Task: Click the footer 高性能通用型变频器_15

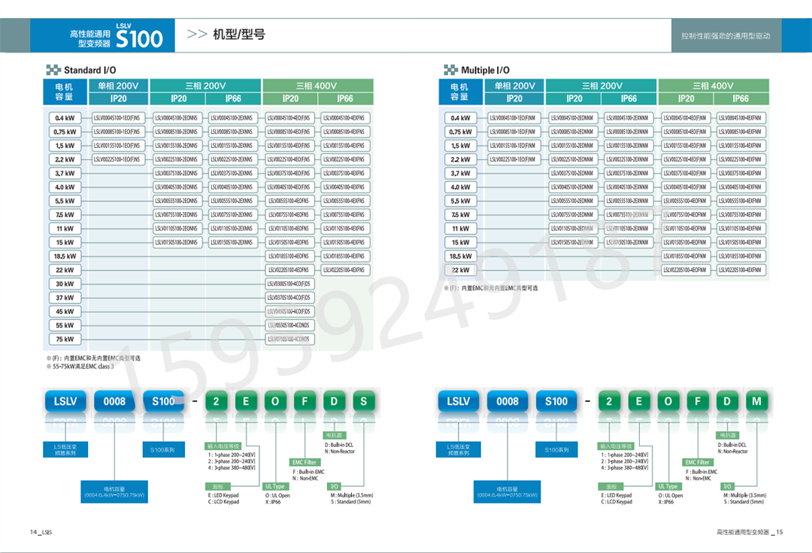Action: point(750,532)
